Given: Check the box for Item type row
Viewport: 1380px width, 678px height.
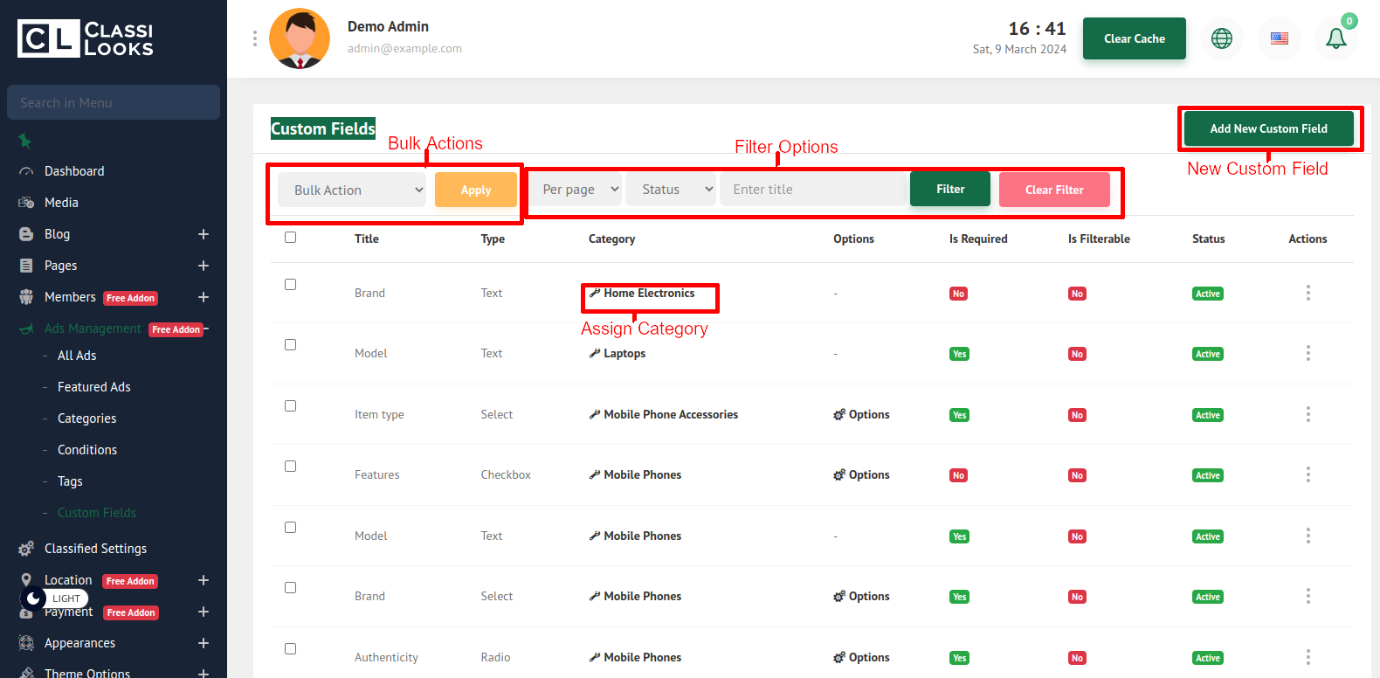Looking at the screenshot, I should 291,406.
